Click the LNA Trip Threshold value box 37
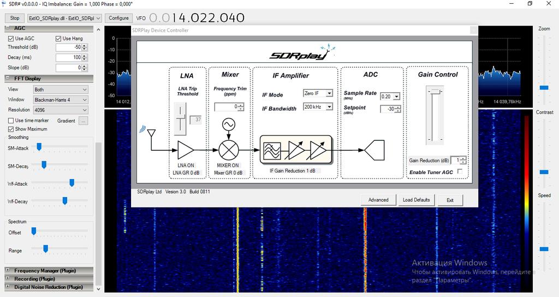Viewport: 559px width, 297px height. click(196, 120)
